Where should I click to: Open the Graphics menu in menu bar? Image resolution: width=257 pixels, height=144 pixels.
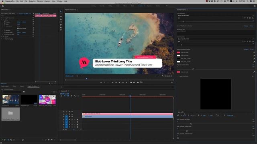point(47,1)
